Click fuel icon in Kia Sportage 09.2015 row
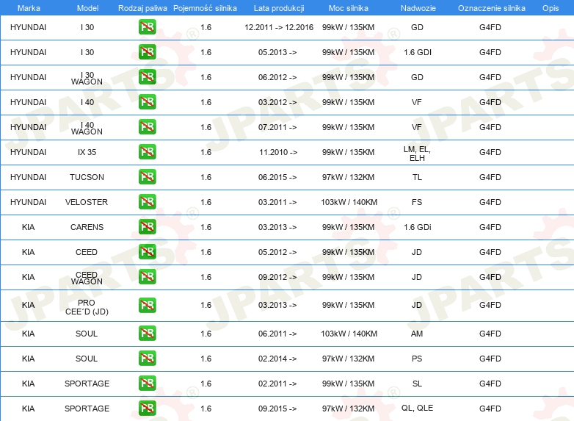574x421 pixels. click(x=147, y=409)
